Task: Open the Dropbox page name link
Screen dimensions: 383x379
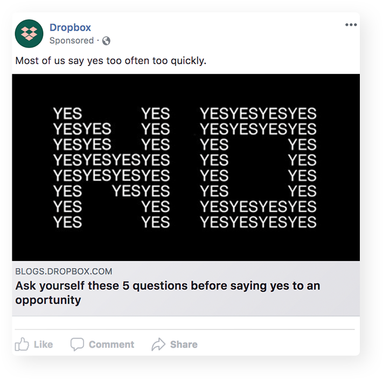Action: point(70,27)
